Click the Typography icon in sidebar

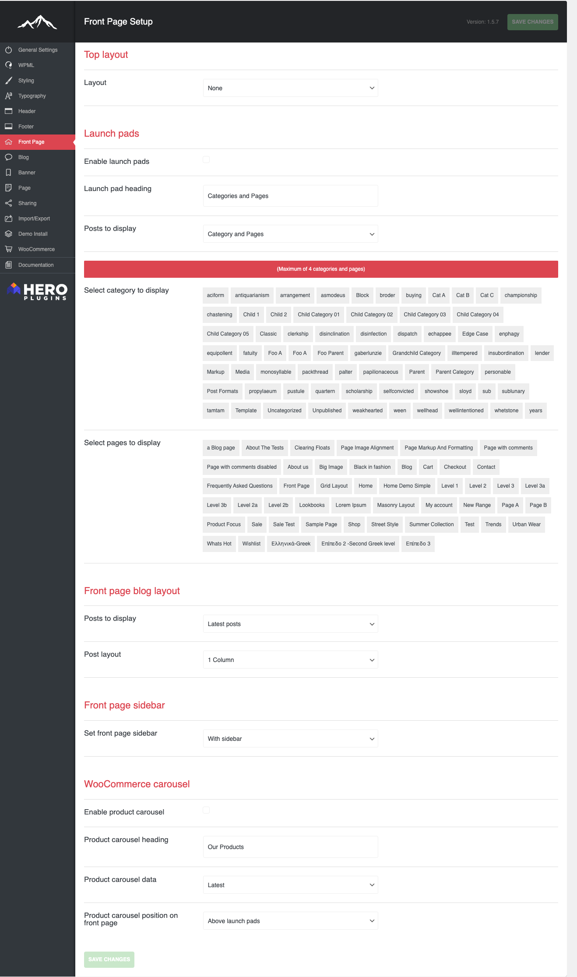(8, 96)
